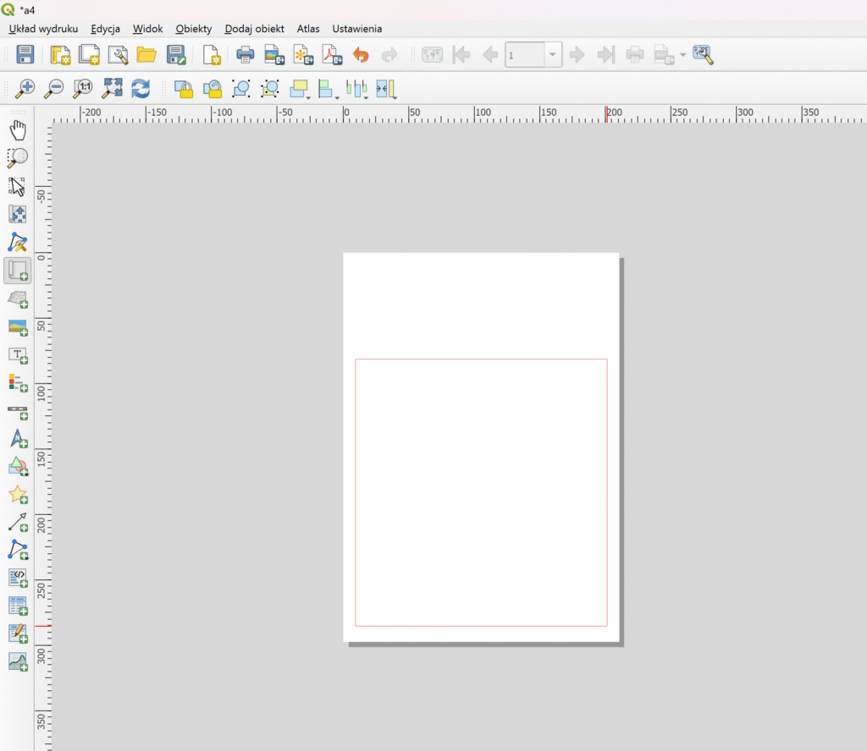Open the Układ wydruku menu
Screen dimensions: 867x751
[43, 29]
